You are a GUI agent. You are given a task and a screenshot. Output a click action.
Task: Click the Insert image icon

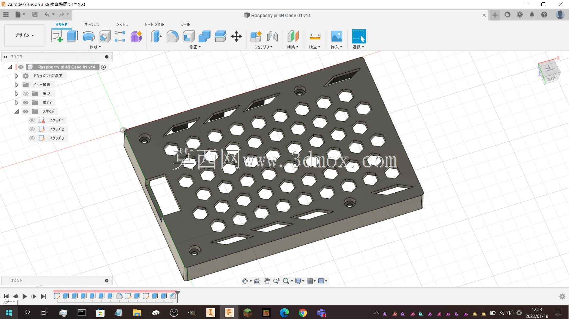coord(336,36)
